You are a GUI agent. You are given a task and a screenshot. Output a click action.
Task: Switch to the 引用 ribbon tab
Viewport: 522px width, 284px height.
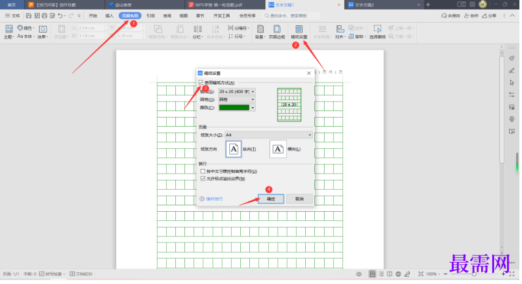click(x=151, y=16)
